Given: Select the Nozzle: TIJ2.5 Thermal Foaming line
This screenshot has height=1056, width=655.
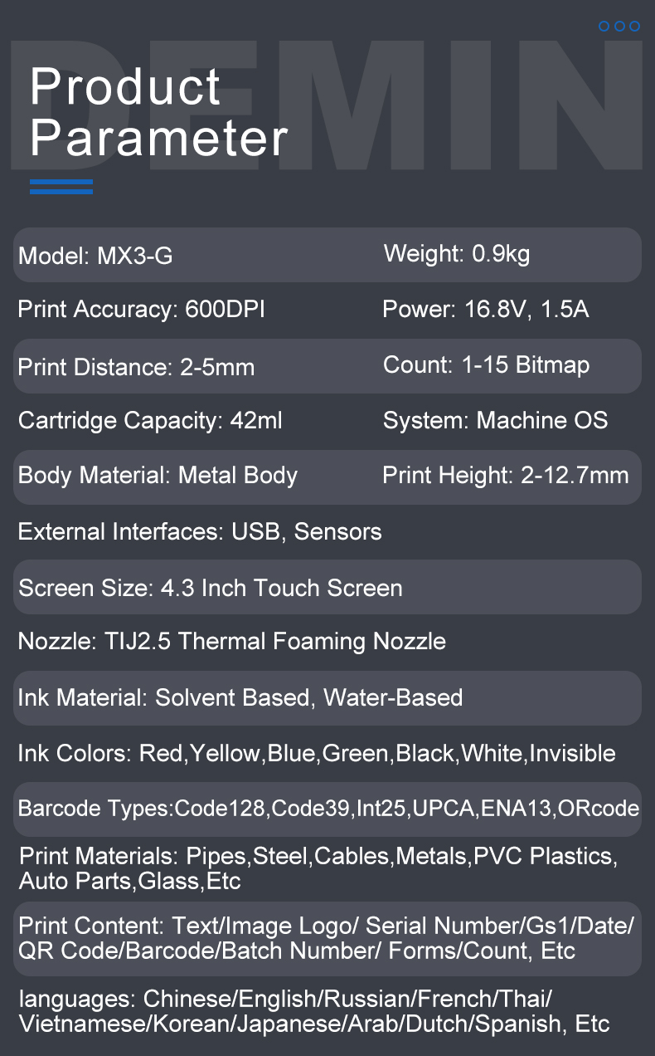Looking at the screenshot, I should (232, 641).
